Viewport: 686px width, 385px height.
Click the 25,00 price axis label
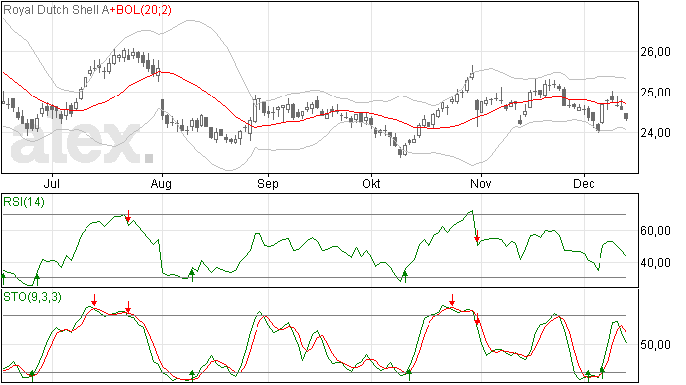[655, 93]
